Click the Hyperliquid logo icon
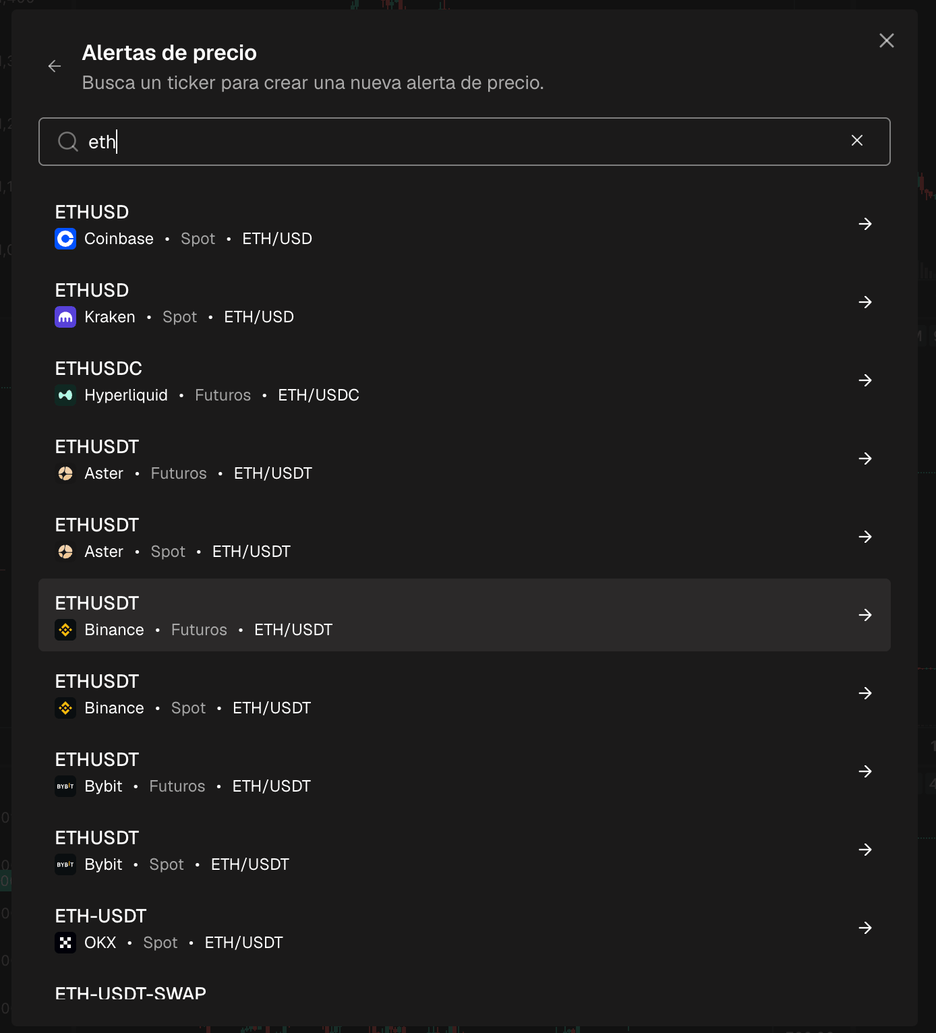The image size is (936, 1033). click(x=65, y=395)
